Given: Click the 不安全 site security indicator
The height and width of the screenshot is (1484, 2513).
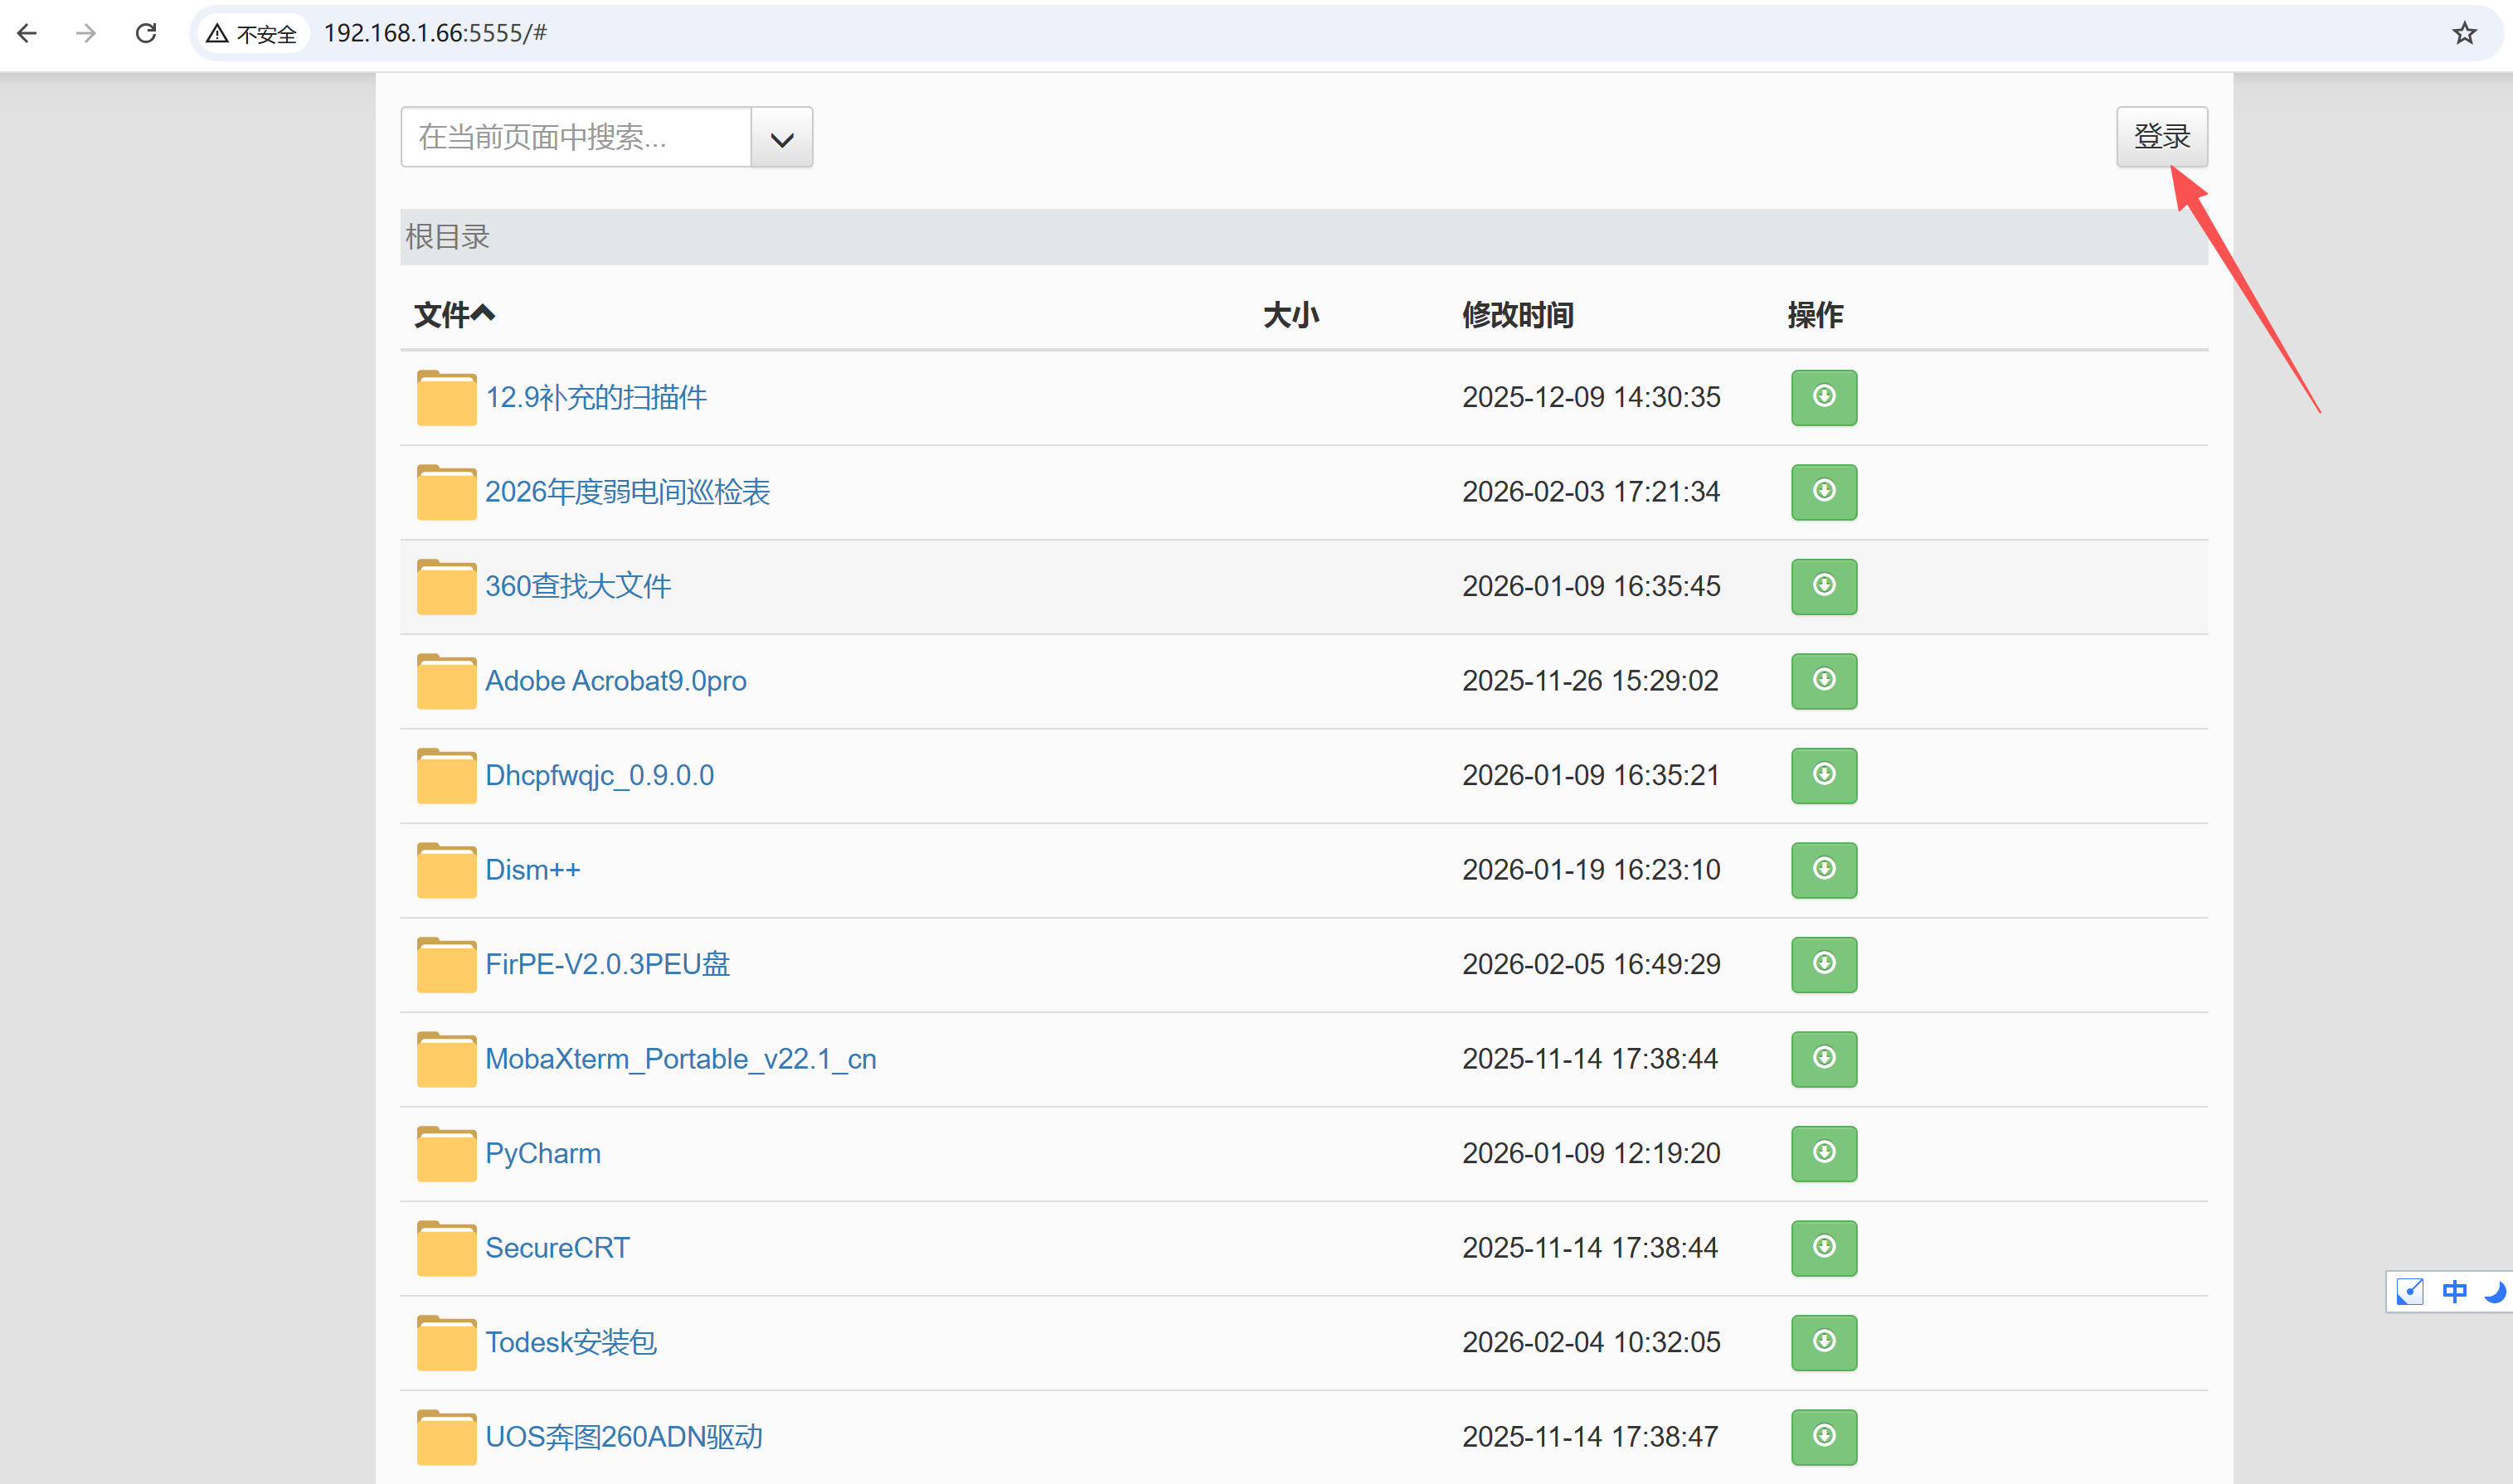Looking at the screenshot, I should [252, 34].
